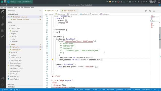The width and height of the screenshot is (161, 91).
Task: Open the Terminal menu
Action: pos(27,8)
